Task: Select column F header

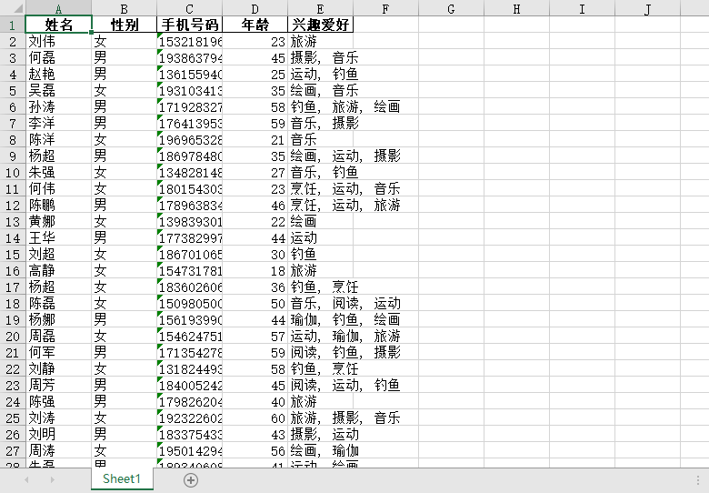Action: click(385, 9)
